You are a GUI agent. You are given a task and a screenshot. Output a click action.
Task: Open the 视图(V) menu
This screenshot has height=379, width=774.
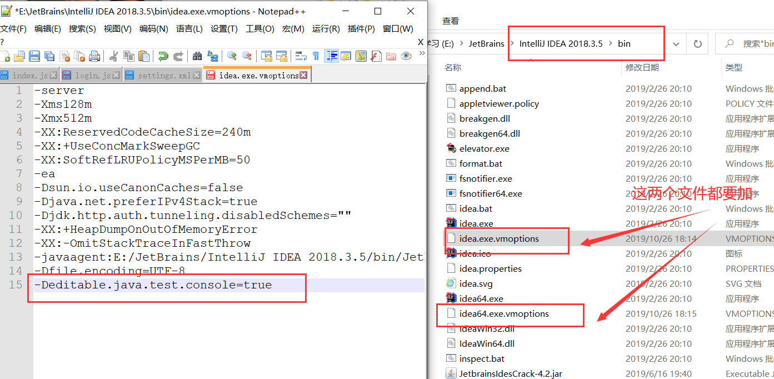[x=118, y=29]
